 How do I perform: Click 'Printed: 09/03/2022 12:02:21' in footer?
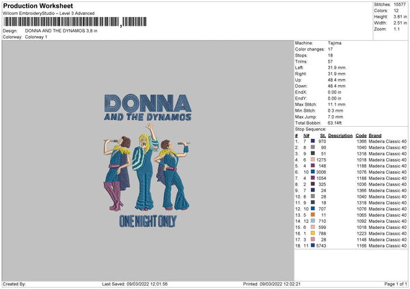272,284
